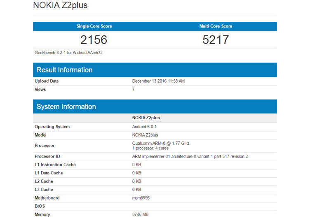Click the 3745 MB memory value
The image size is (310, 218).
pyautogui.click(x=141, y=214)
